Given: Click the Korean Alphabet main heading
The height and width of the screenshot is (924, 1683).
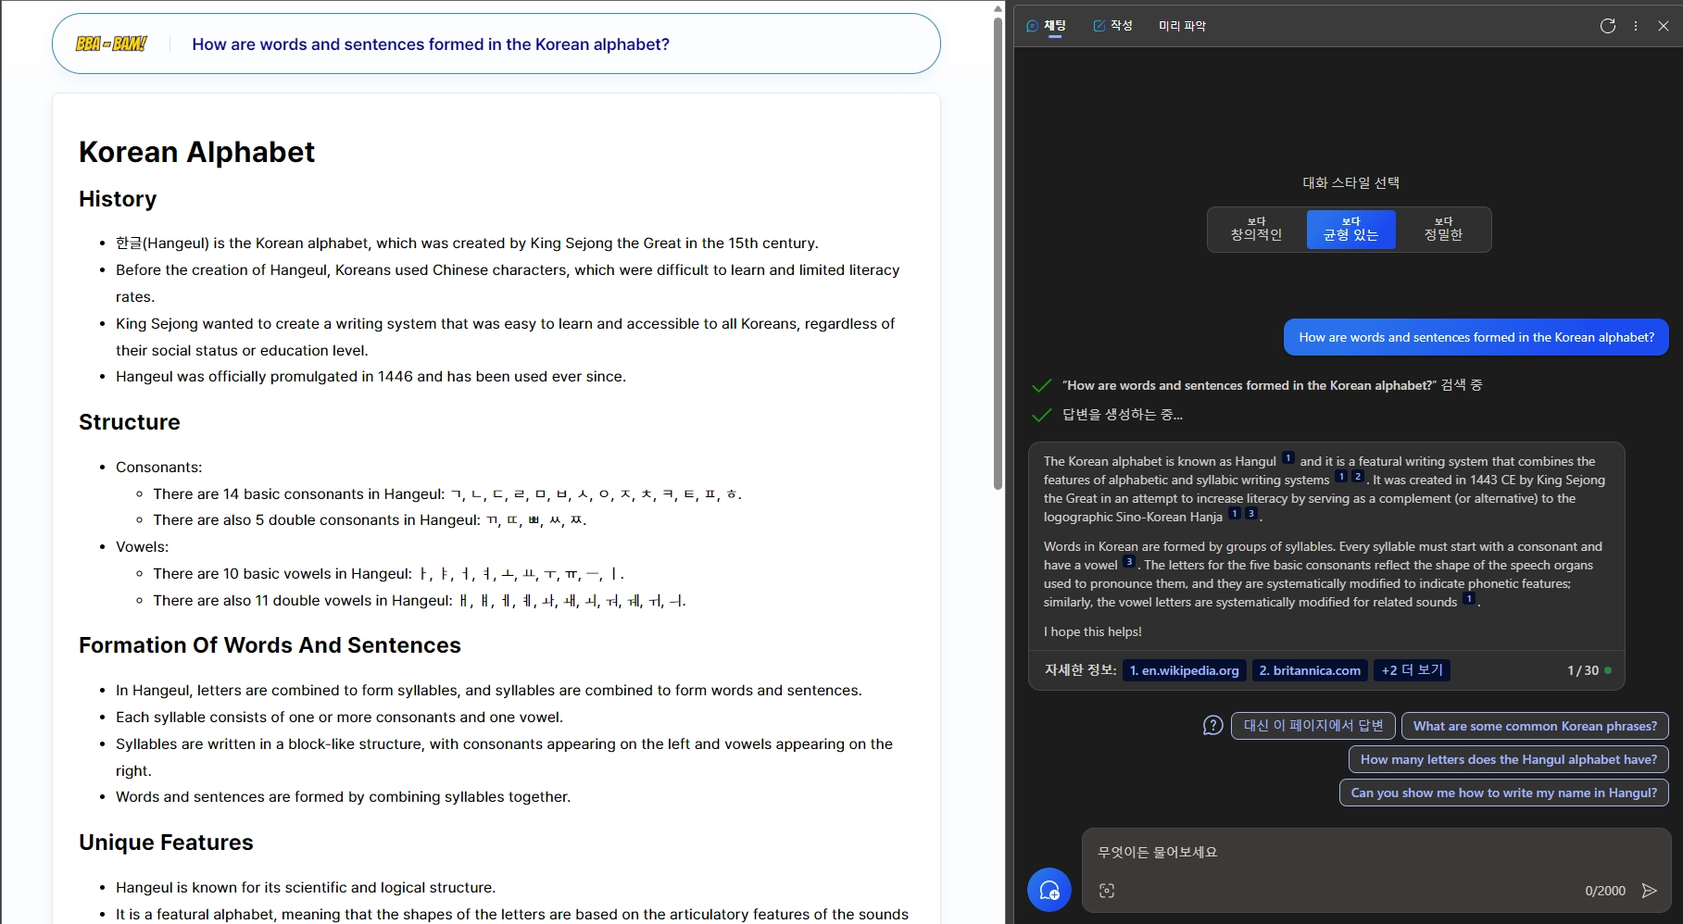Looking at the screenshot, I should coord(196,152).
